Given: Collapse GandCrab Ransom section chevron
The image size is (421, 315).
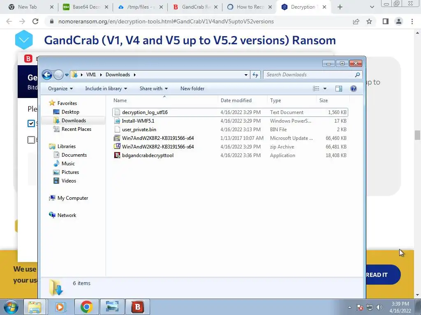Looking at the screenshot, I should (24, 40).
